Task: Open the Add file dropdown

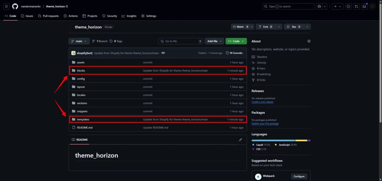Action: click(215, 41)
